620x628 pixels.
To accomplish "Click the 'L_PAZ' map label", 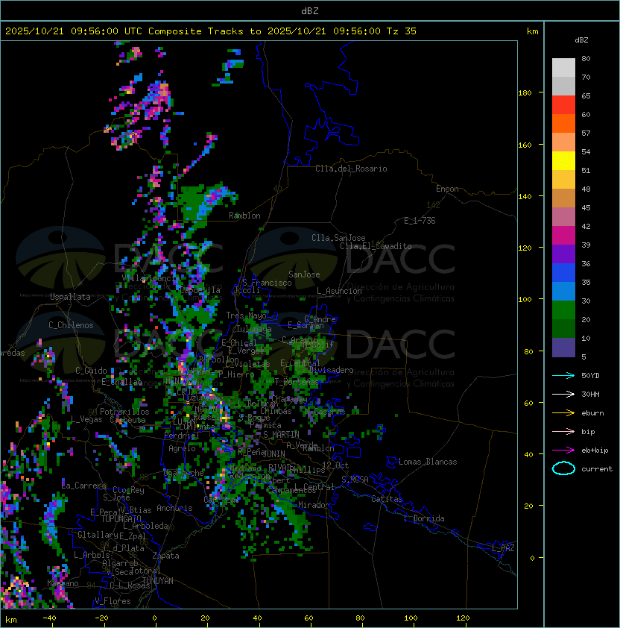I will (x=503, y=548).
